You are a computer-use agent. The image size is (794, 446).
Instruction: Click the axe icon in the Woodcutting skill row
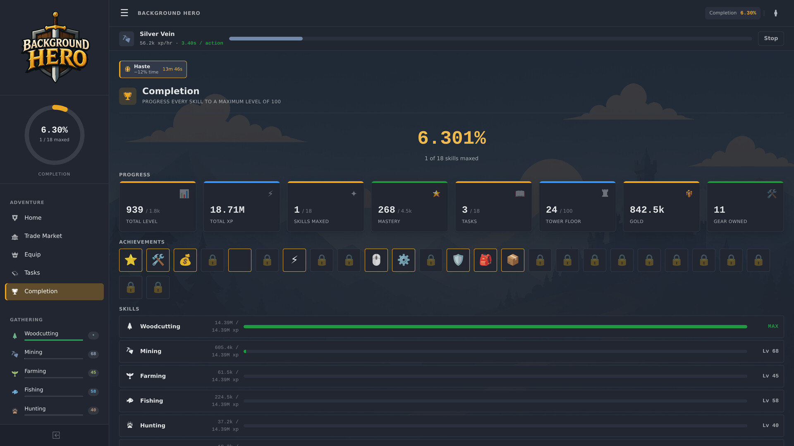130,326
